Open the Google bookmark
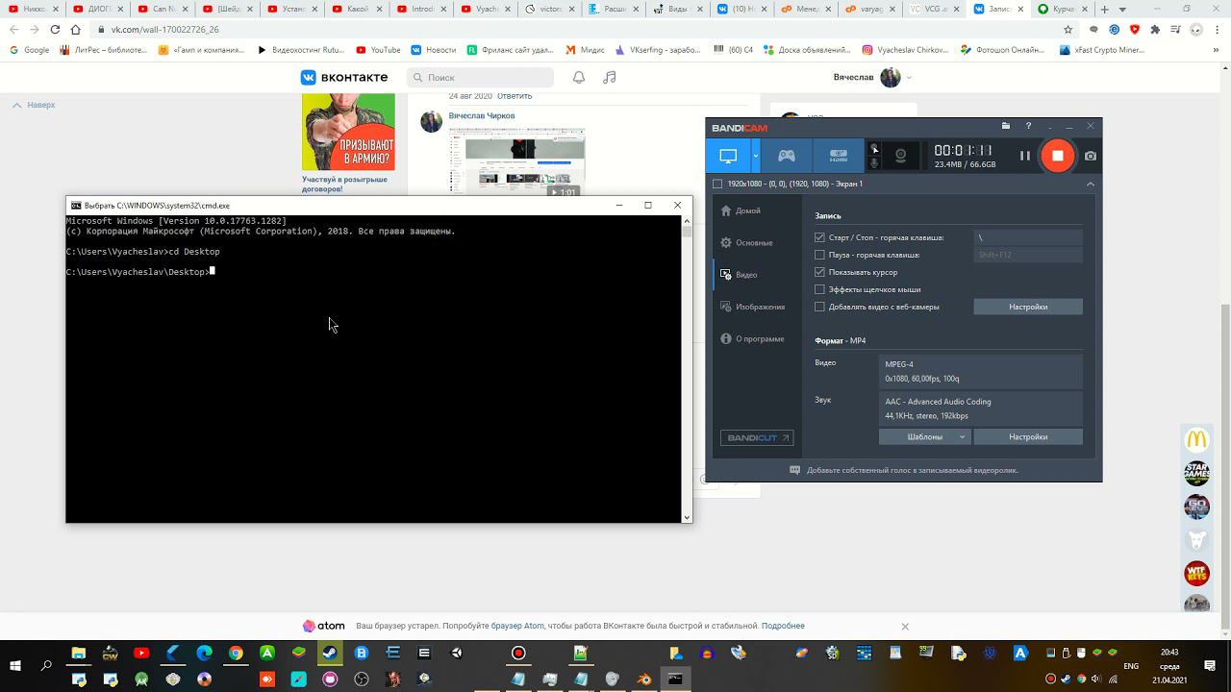Screen dimensions: 1231x692 point(30,50)
